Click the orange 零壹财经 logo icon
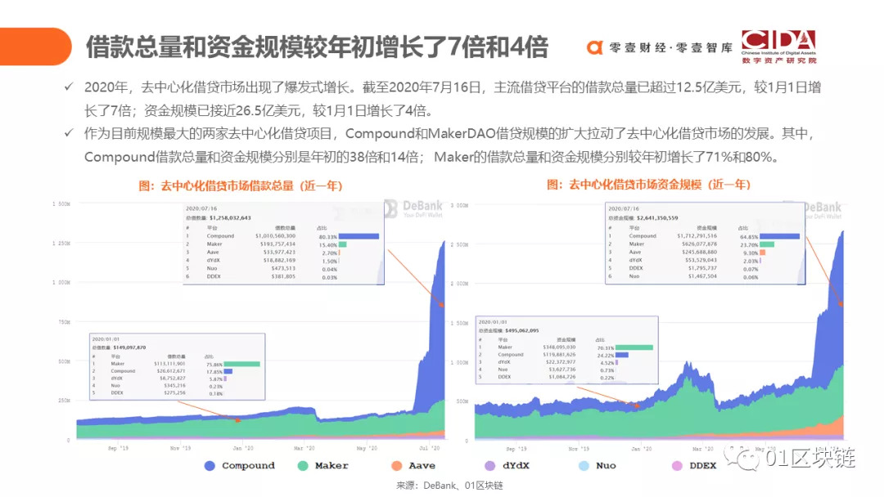Viewport: 884px width, 497px height. [595, 48]
